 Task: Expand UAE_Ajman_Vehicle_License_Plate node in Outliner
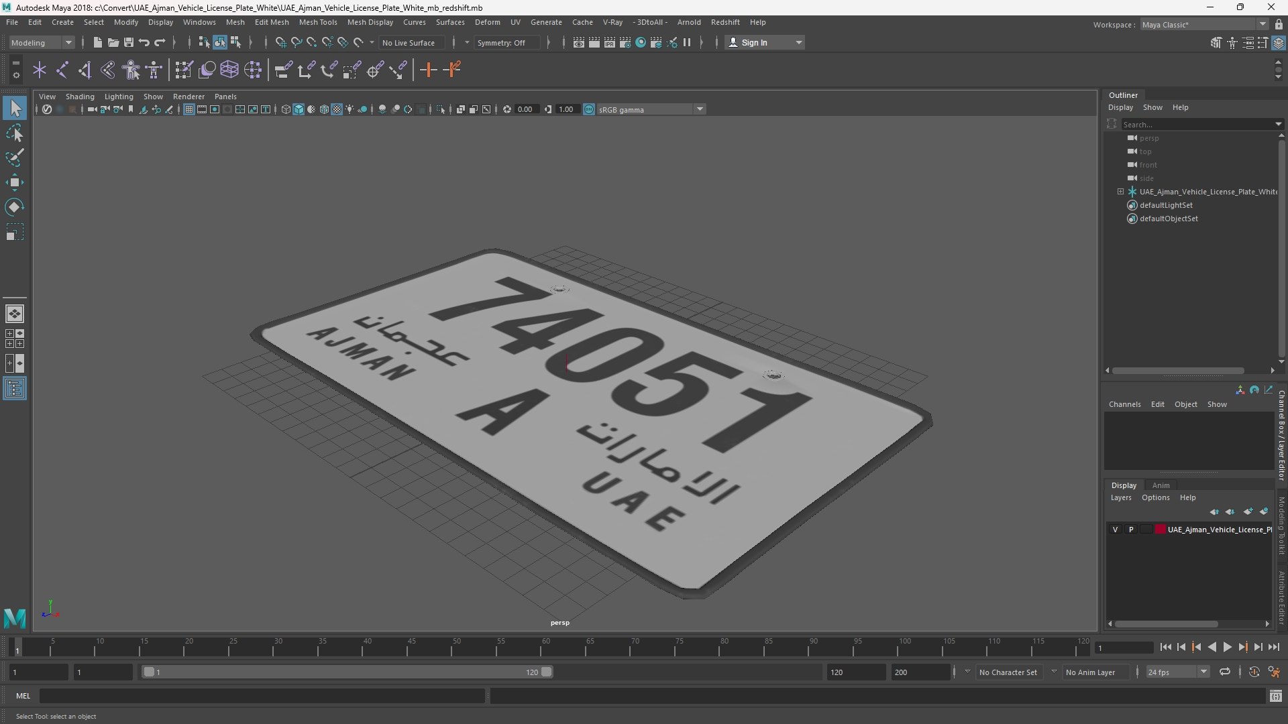point(1120,192)
